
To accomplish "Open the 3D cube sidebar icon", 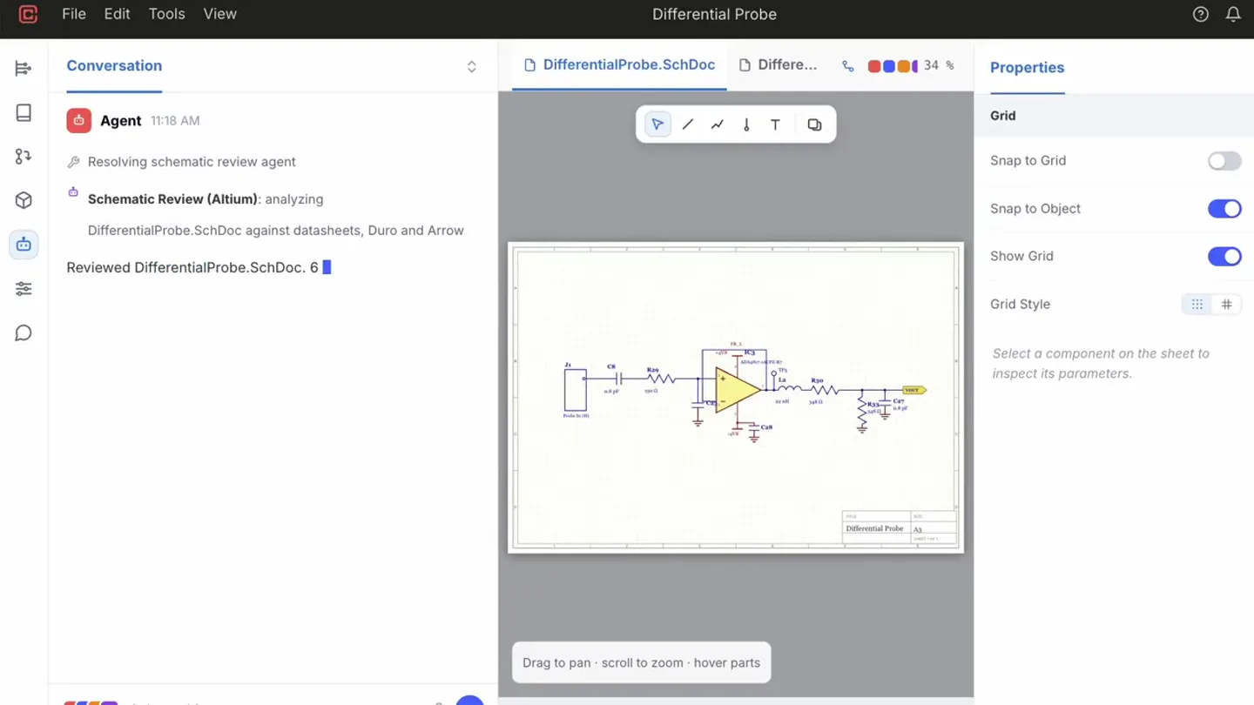I will point(24,200).
